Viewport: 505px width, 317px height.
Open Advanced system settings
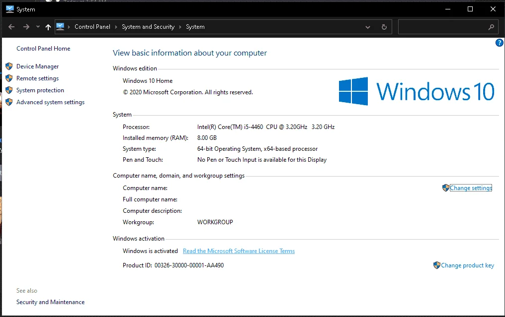pyautogui.click(x=51, y=102)
